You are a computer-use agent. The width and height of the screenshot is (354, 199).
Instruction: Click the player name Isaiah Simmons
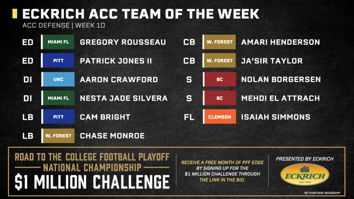276,117
